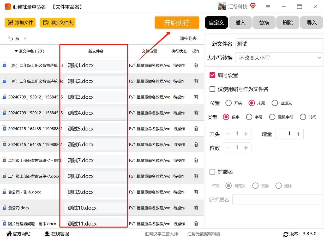The width and height of the screenshot is (324, 239).
Task: Increase the 位数 digit count with plus
Action: click(x=246, y=148)
